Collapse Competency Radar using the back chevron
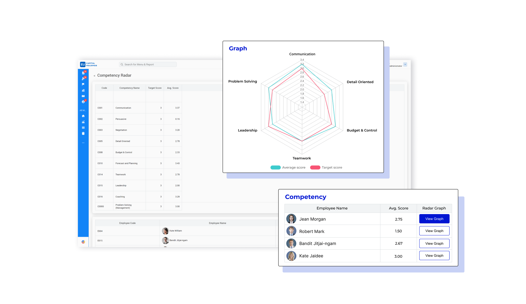 pyautogui.click(x=94, y=75)
